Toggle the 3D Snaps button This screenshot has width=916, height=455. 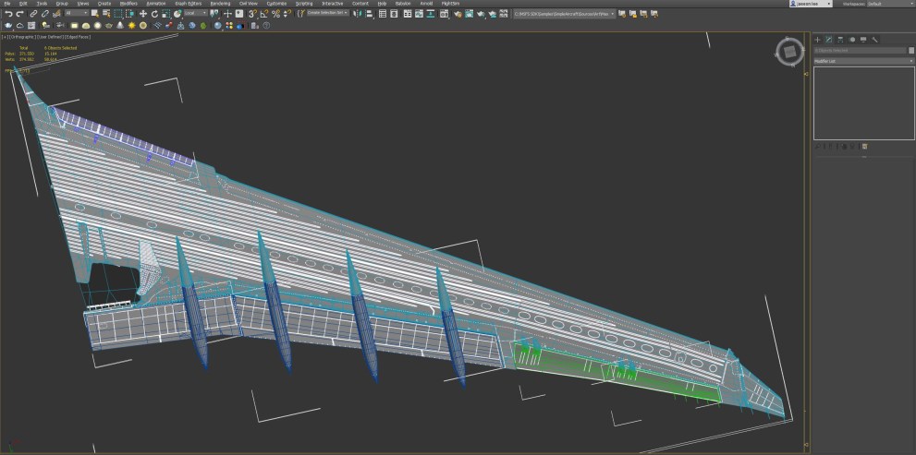coord(252,14)
